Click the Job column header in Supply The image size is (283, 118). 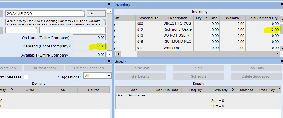134,90
